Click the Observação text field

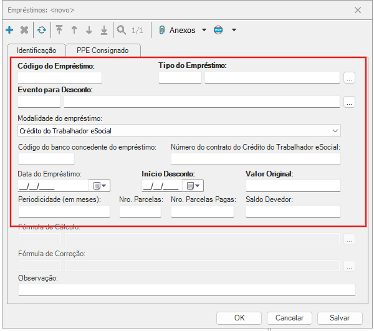(186, 289)
